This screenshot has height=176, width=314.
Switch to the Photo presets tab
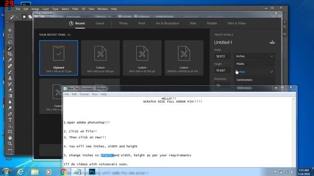(123, 23)
